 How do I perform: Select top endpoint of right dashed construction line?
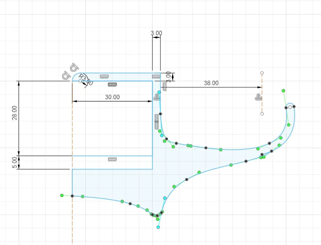262,73
